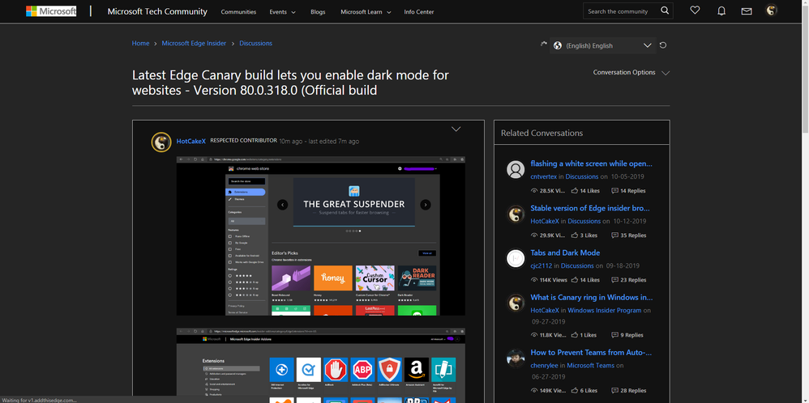Image resolution: width=809 pixels, height=403 pixels.
Task: Click HotCakeX avatar in the post
Action: 161,142
